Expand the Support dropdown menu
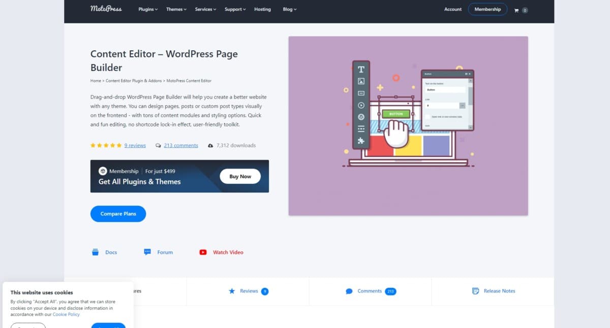Viewport: 610px width, 328px height. tap(235, 9)
